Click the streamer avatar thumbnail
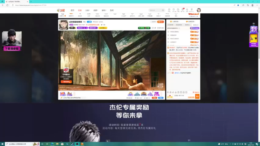The image size is (260, 146). (64, 25)
